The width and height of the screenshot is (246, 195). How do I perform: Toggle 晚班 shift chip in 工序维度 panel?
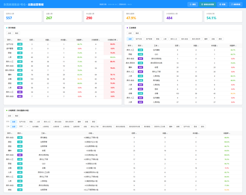click(x=137, y=33)
